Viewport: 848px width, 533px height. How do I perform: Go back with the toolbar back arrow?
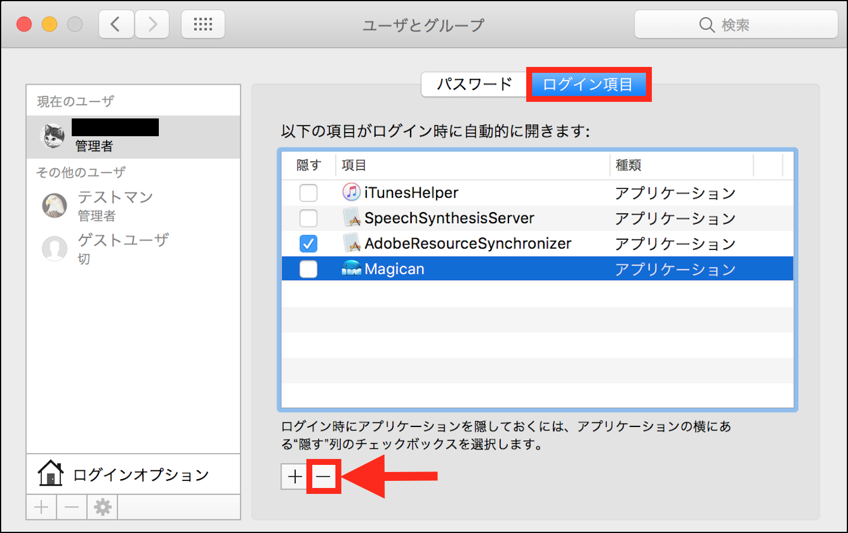click(x=116, y=24)
